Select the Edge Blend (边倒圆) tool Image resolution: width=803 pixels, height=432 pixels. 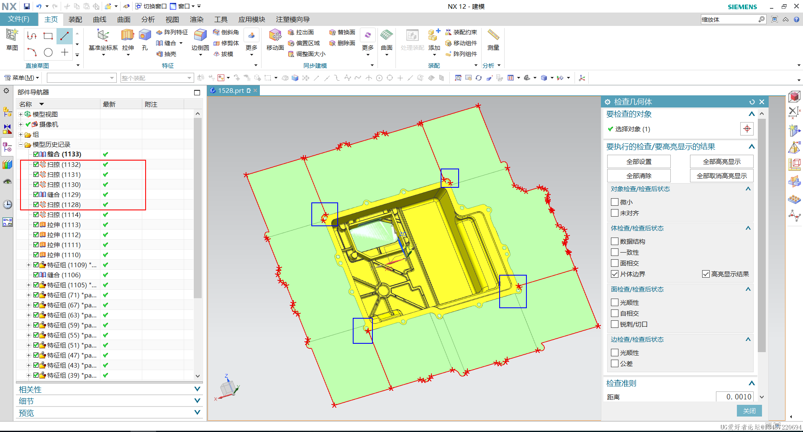point(200,36)
